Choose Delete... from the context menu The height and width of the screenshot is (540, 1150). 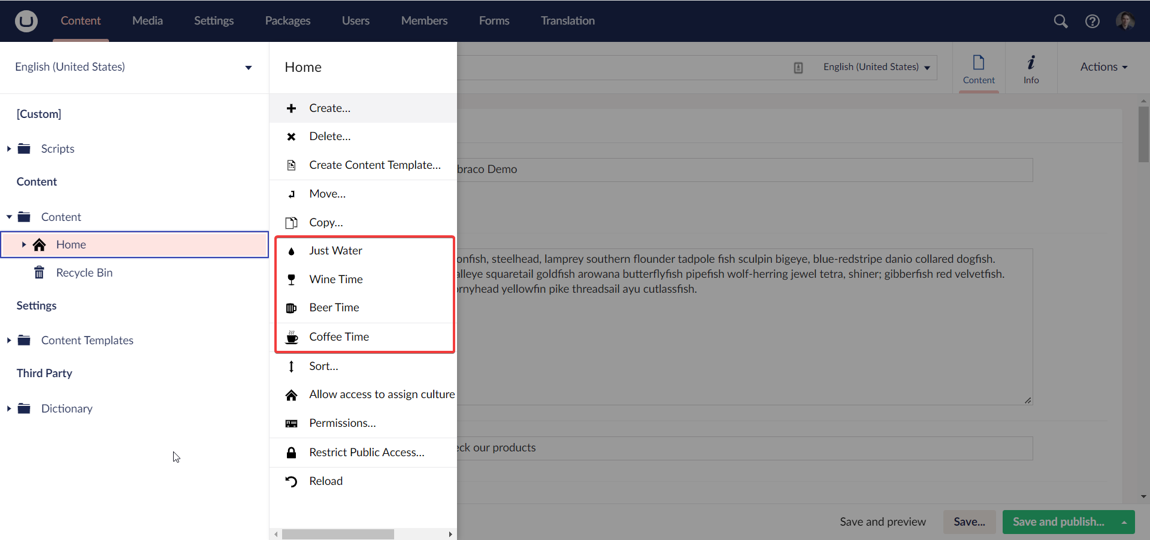pyautogui.click(x=363, y=136)
